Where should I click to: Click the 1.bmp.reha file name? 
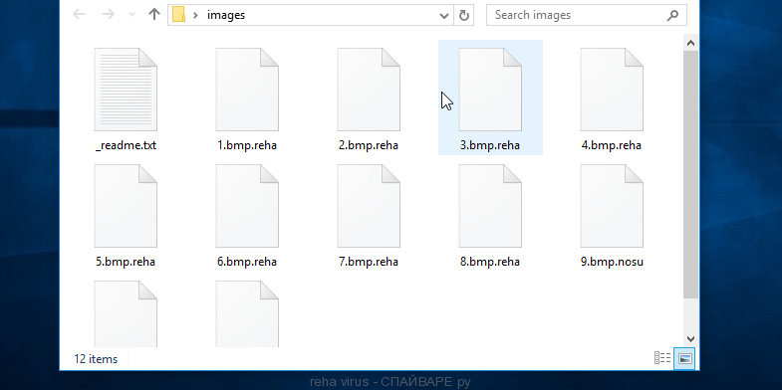(247, 145)
